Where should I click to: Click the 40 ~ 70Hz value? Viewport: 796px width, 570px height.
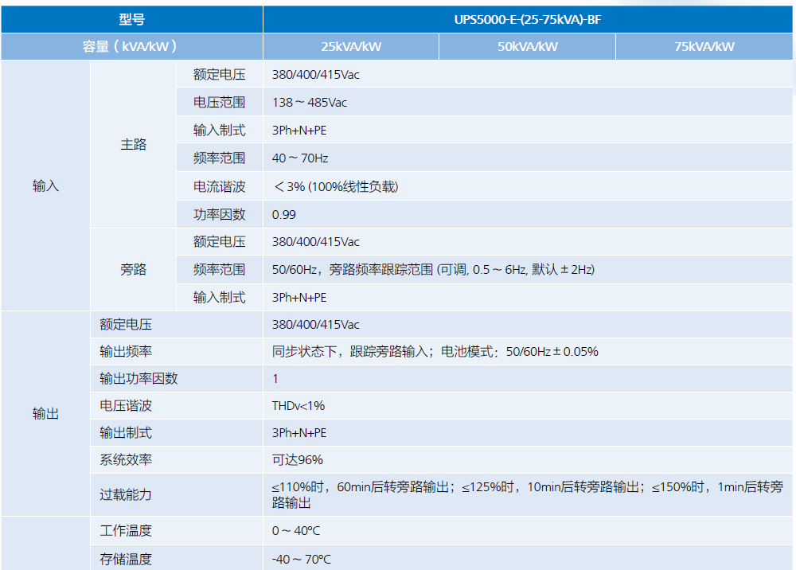click(x=300, y=158)
